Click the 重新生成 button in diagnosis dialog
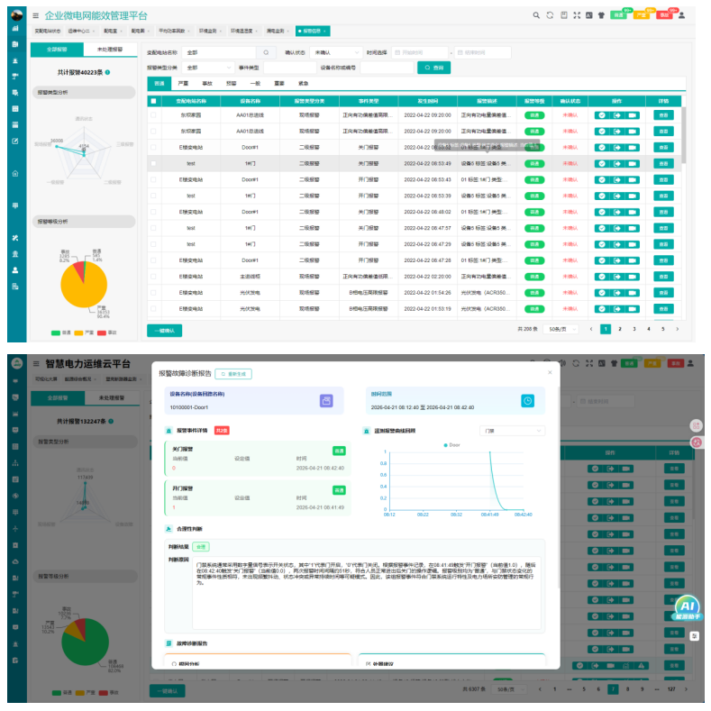 233,374
